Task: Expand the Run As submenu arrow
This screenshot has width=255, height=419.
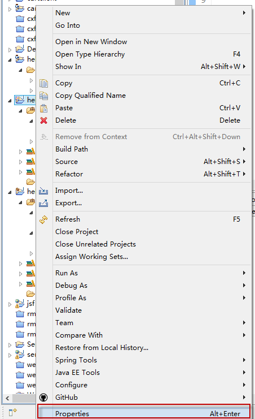Action: pyautogui.click(x=244, y=273)
